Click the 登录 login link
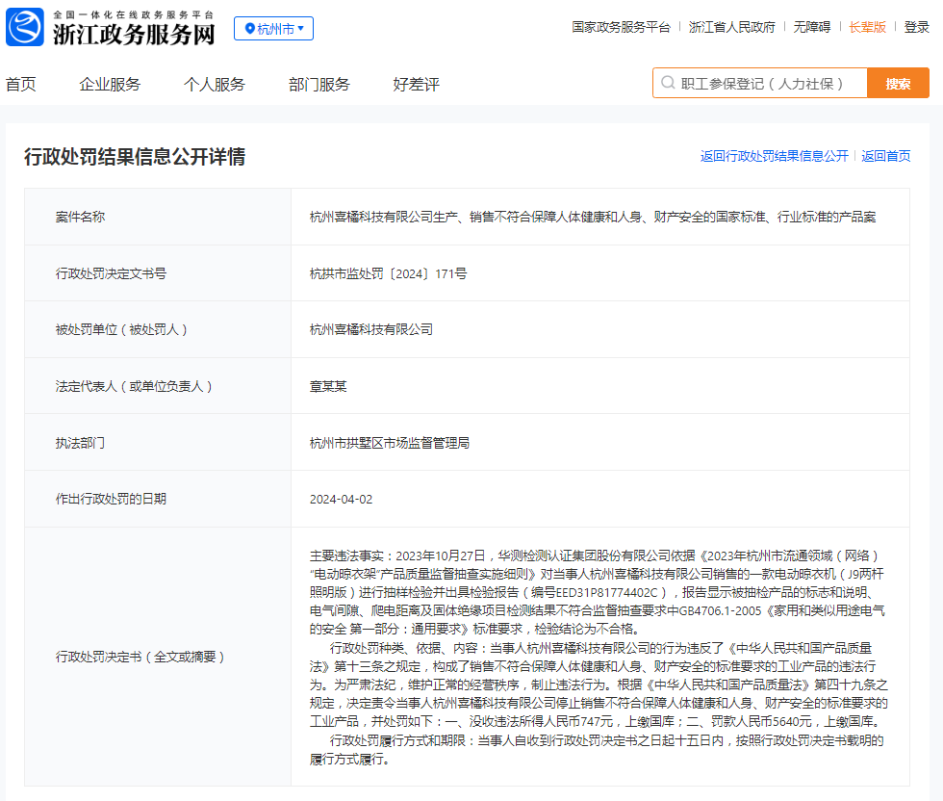Screen dimensions: 943x801 (x=916, y=27)
